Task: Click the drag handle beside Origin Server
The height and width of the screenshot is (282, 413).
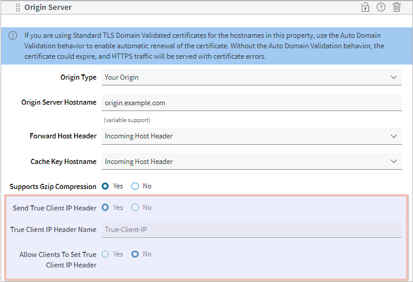Action: [18, 8]
